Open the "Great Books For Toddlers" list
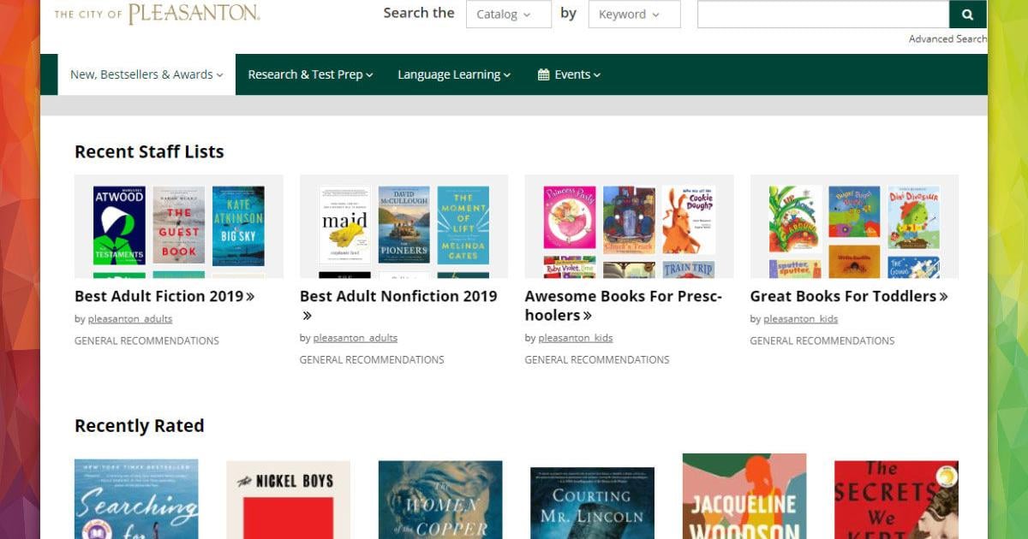 coord(845,296)
